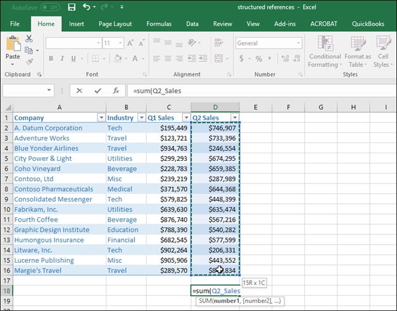Click Align Left icon
Viewport: 397px width, 311px height.
click(x=157, y=58)
